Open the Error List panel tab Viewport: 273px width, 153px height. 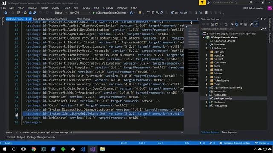coord(10,137)
